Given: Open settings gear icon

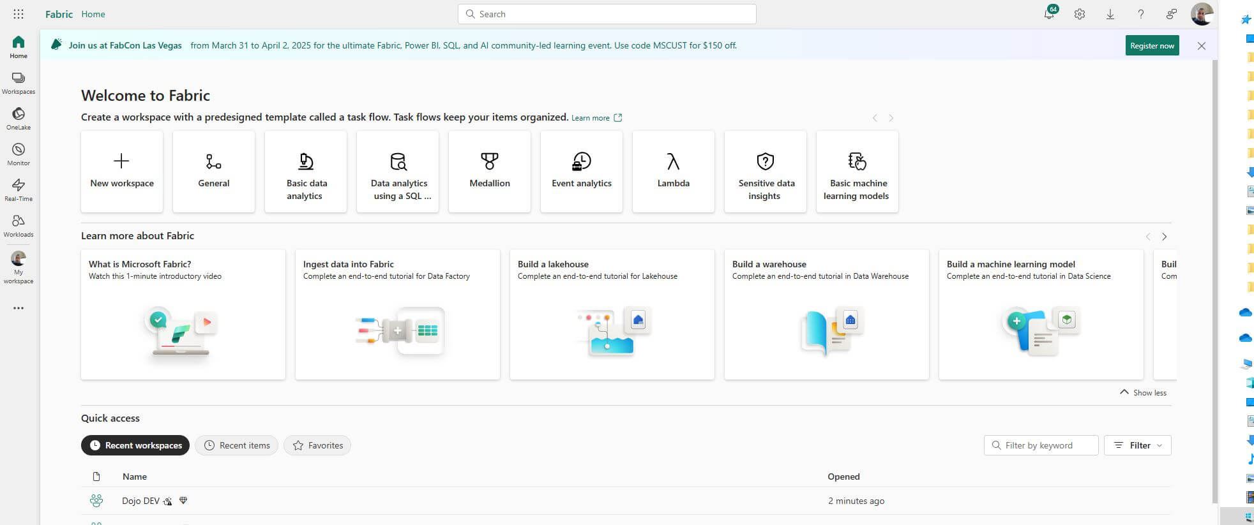Looking at the screenshot, I should [x=1079, y=14].
